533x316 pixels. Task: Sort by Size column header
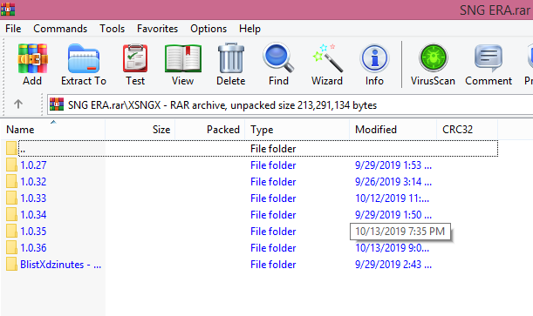click(x=140, y=130)
